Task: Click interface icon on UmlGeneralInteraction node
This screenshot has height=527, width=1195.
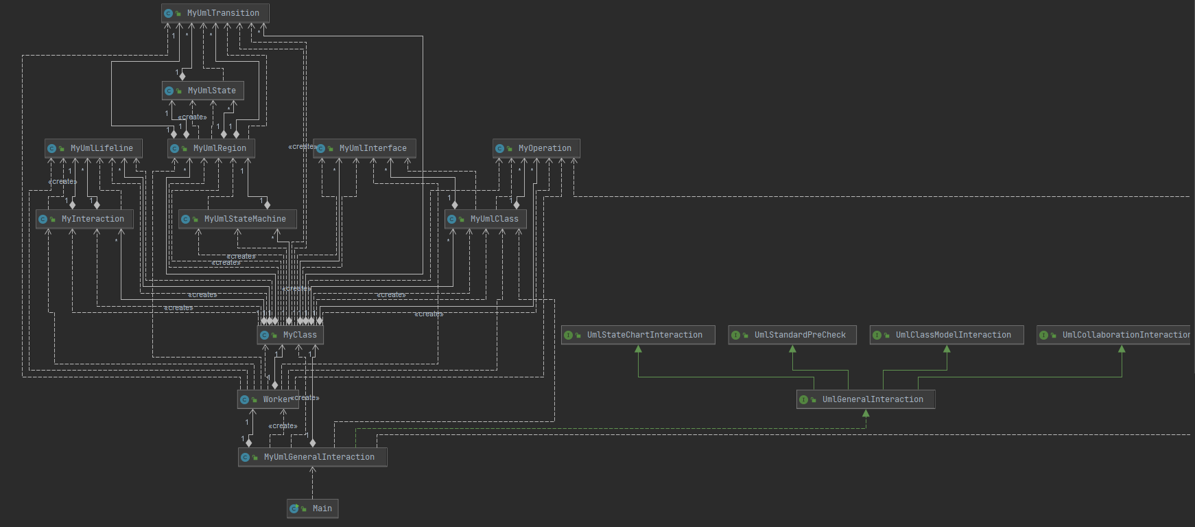Action: point(803,399)
